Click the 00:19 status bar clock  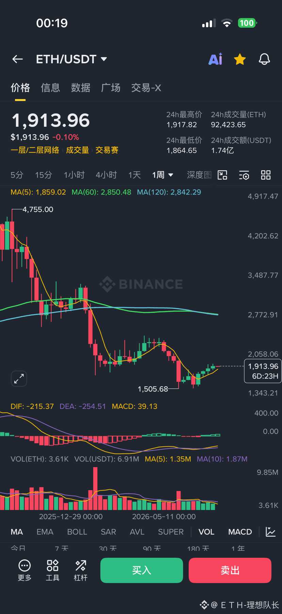coord(52,23)
